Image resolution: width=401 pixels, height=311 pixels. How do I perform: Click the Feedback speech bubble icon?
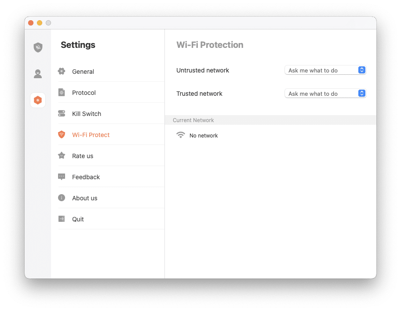62,177
